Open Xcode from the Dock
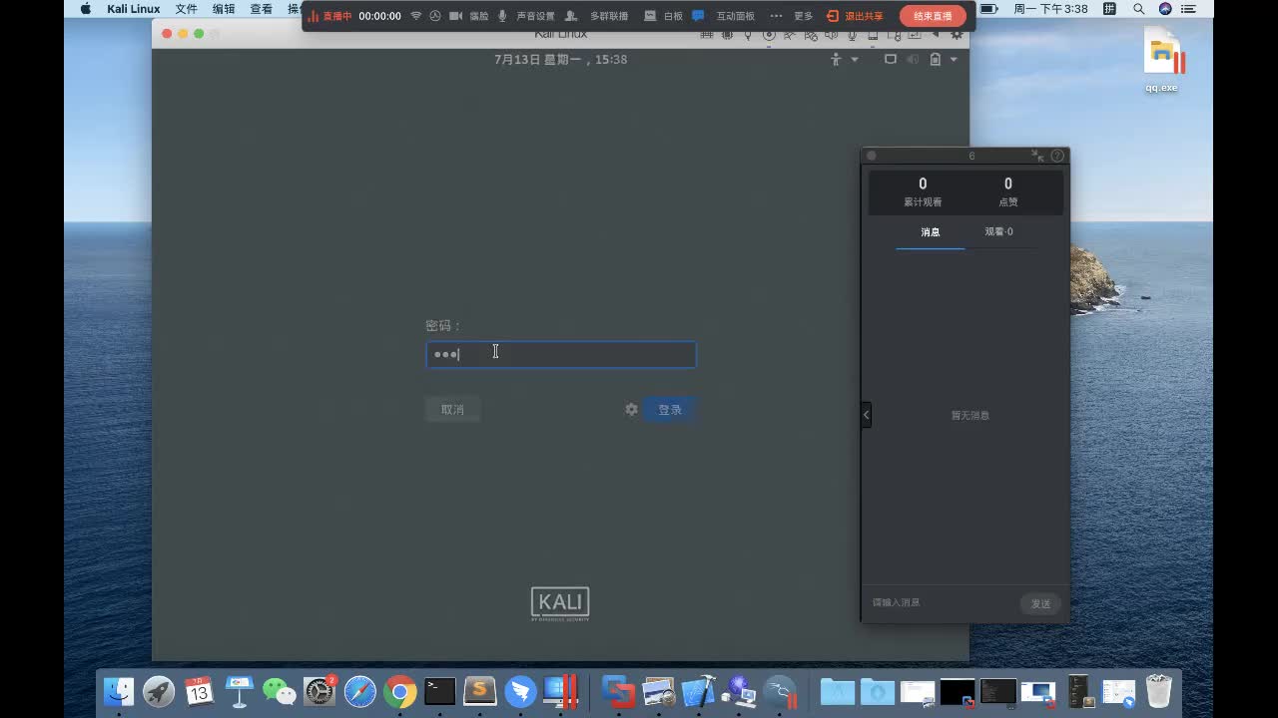1278x718 pixels. [699, 691]
